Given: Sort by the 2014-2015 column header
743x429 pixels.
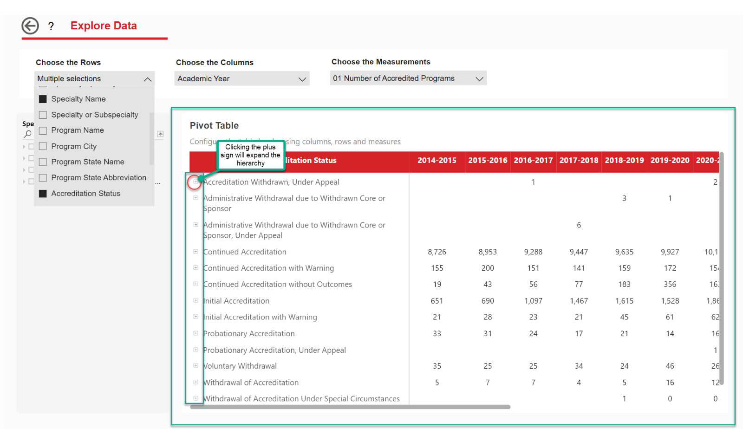Looking at the screenshot, I should (x=437, y=160).
